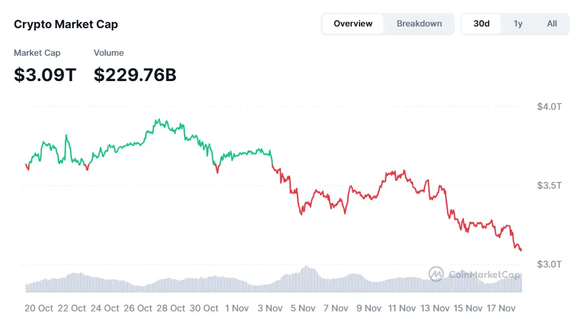
Task: Click the Crypto Market Cap heading
Action: pyautogui.click(x=66, y=24)
